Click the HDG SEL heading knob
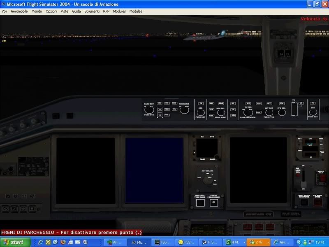The height and width of the screenshot is (247, 329). pyautogui.click(x=221, y=113)
